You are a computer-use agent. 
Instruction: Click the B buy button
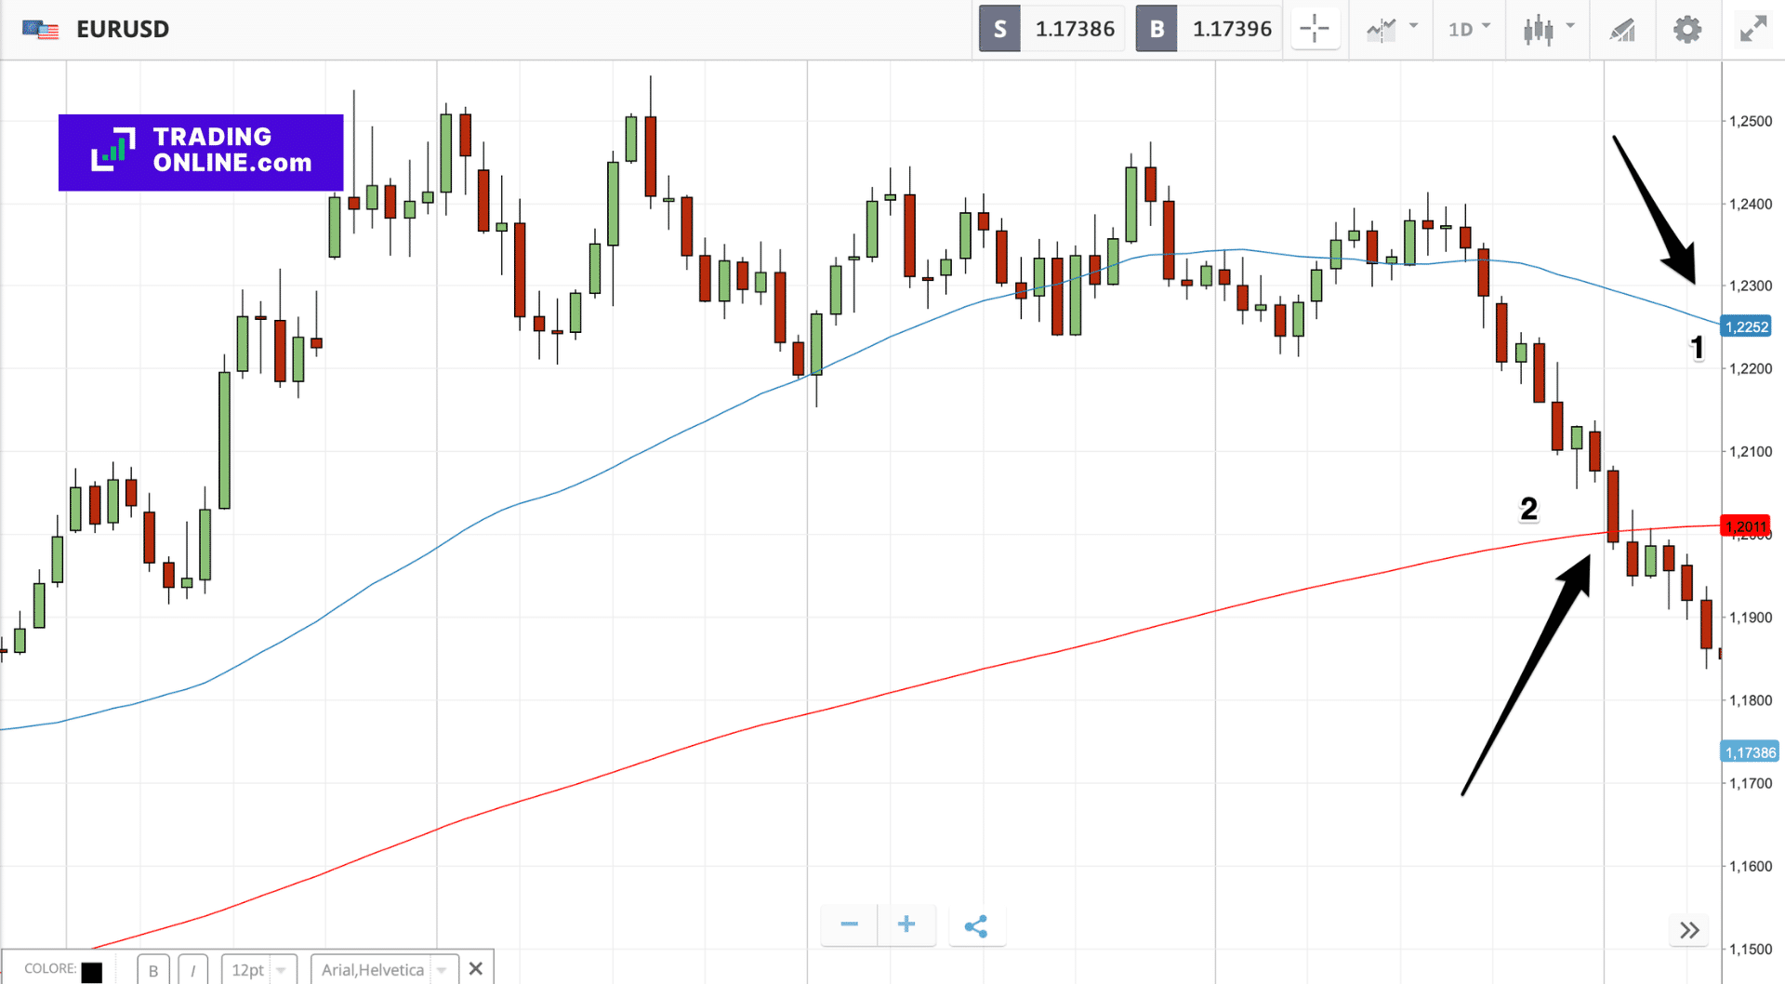pos(1157,29)
